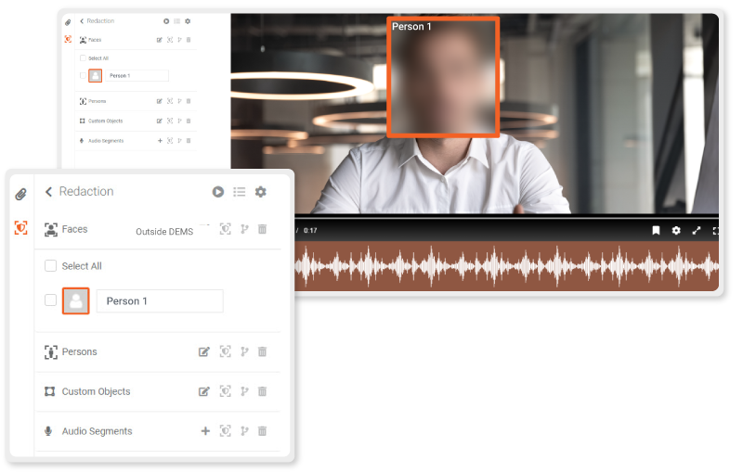Tick the checkbox beside Person 1 in enlarged panel
743x472 pixels.
(x=51, y=300)
